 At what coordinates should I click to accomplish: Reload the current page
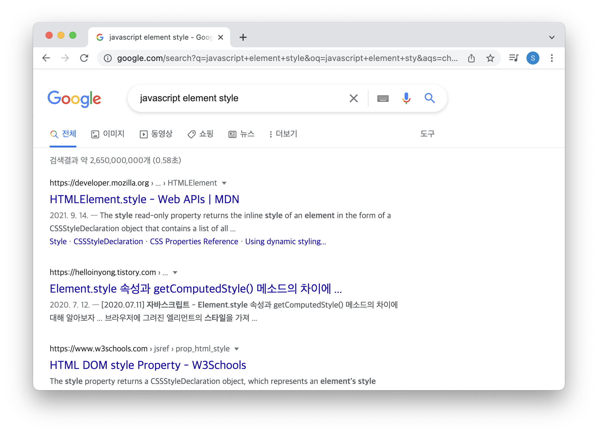(84, 58)
